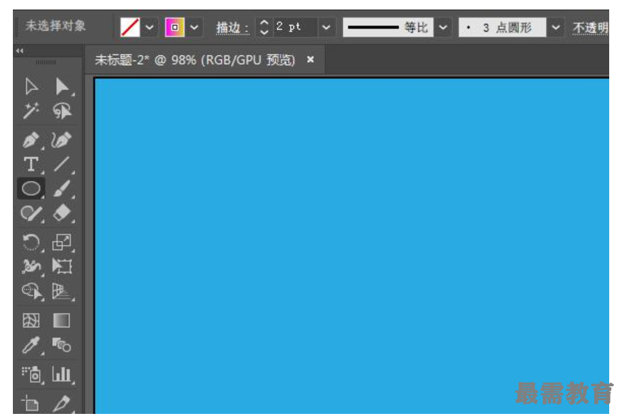The height and width of the screenshot is (420, 618).
Task: Select the Ellipse tool
Action: tap(31, 188)
